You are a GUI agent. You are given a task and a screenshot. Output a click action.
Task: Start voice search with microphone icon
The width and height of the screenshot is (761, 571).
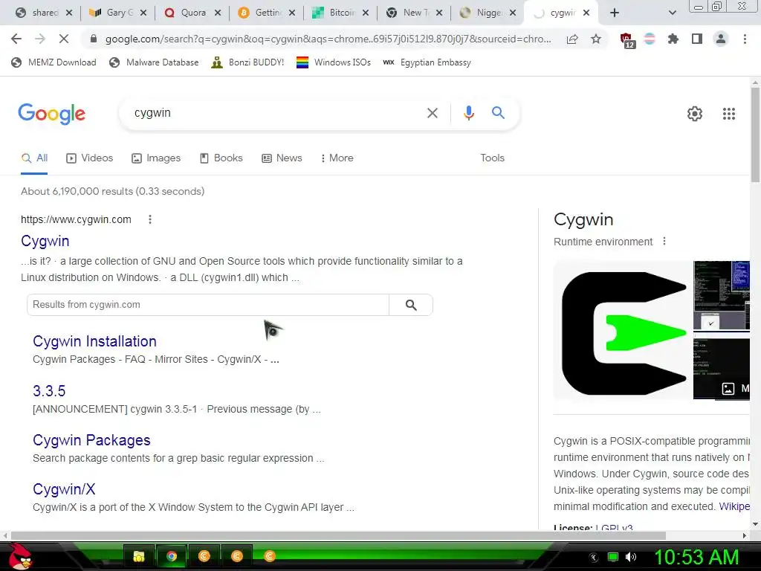point(468,113)
